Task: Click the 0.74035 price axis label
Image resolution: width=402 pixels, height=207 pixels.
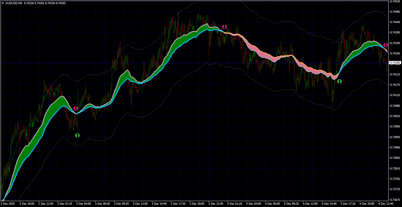Action: click(x=395, y=116)
